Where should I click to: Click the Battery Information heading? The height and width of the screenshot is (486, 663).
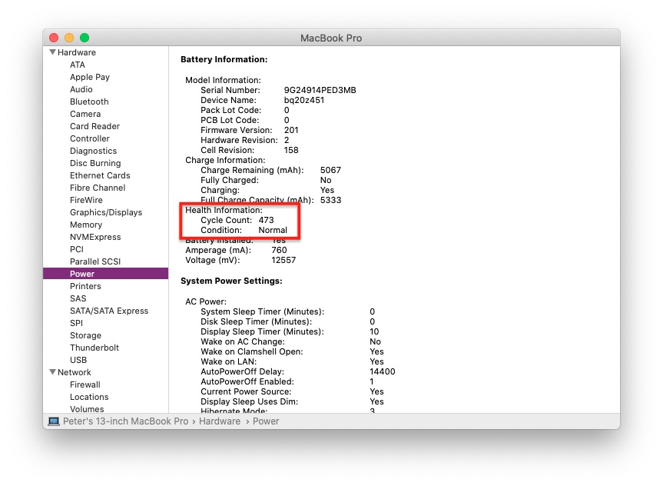pyautogui.click(x=224, y=59)
